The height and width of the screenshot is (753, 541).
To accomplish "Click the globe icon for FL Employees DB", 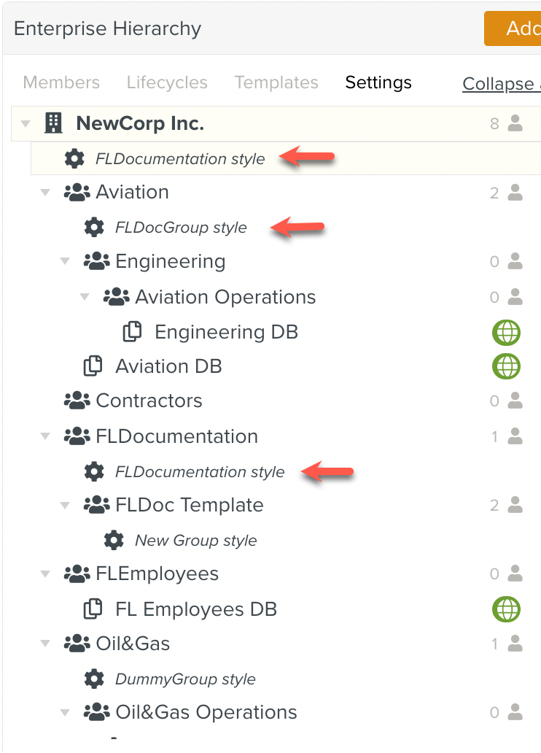I will 506,609.
